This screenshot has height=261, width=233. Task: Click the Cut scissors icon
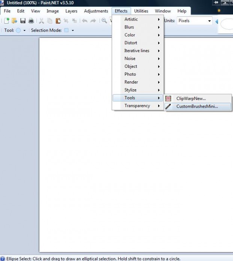[42, 21]
